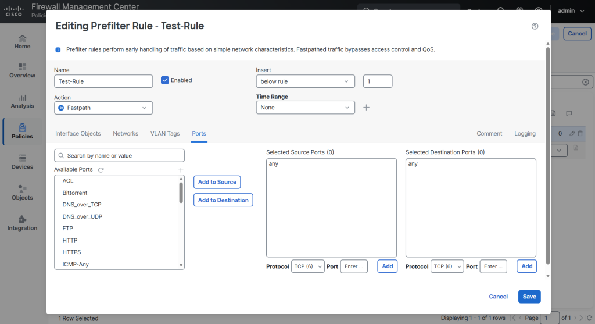This screenshot has height=324, width=595.
Task: Select the Ports tab
Action: click(x=199, y=133)
